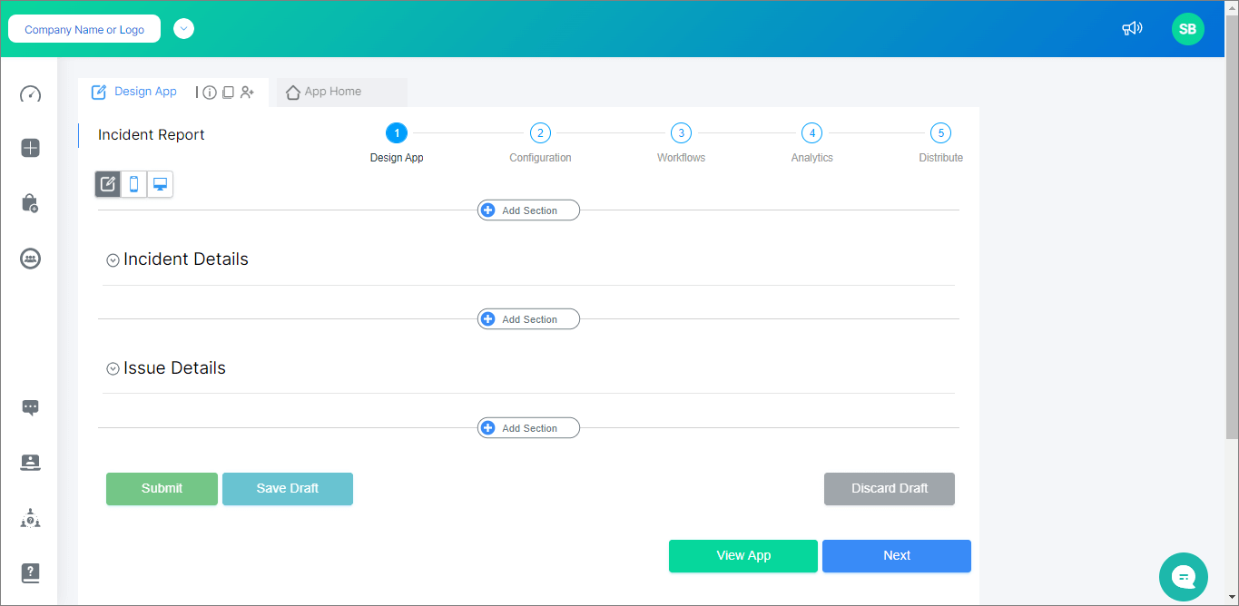Open announcements via the speaker icon
This screenshot has height=606, width=1239.
[x=1132, y=28]
